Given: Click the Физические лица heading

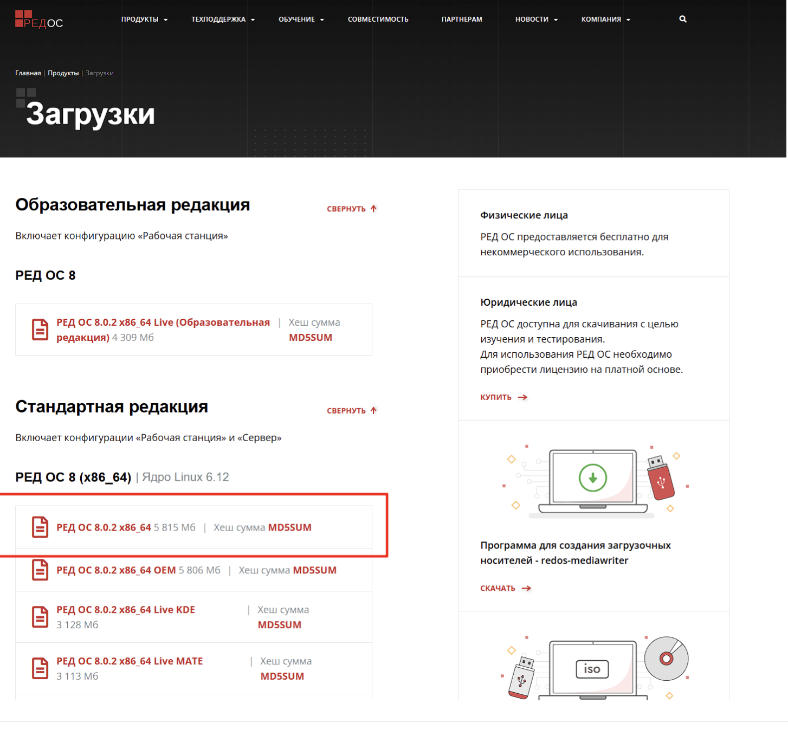Looking at the screenshot, I should (524, 215).
